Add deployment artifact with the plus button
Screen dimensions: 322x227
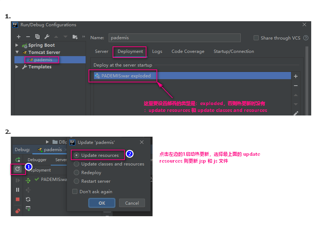(296, 76)
